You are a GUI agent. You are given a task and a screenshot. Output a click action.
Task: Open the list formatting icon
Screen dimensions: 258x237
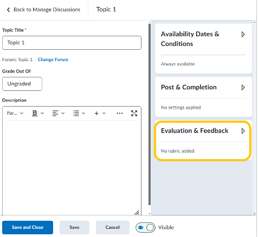click(76, 113)
